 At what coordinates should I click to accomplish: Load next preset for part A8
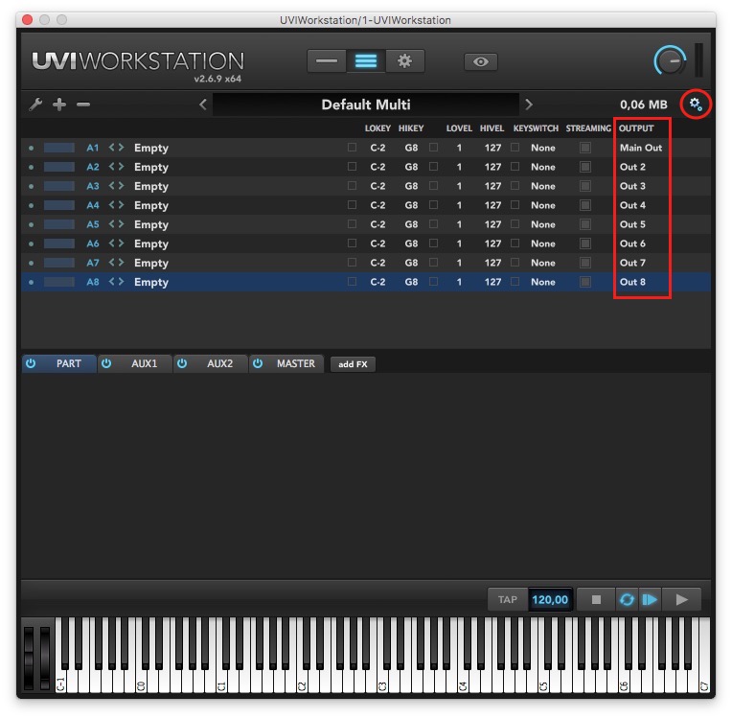click(x=122, y=281)
